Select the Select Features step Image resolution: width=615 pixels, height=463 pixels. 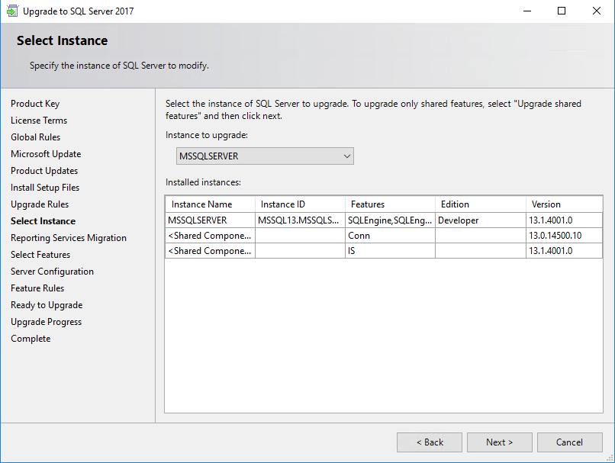pos(40,255)
